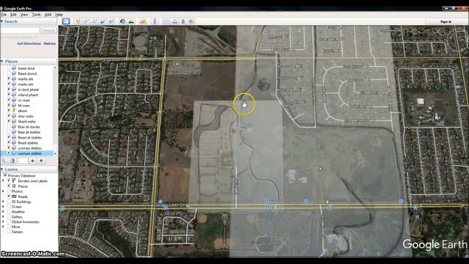Show sunlight across the landscape
Screen dimensions: 469x264
point(131,21)
